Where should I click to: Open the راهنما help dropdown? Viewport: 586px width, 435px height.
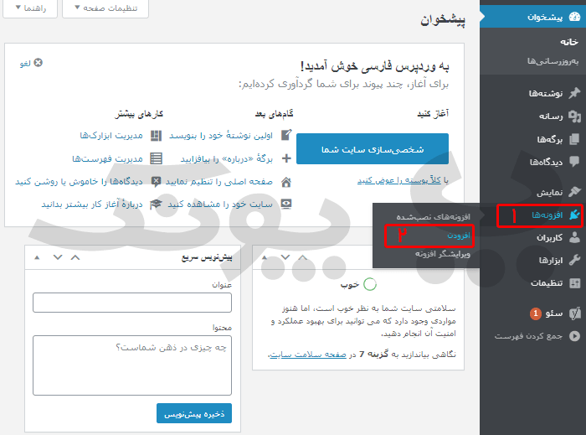(x=30, y=8)
